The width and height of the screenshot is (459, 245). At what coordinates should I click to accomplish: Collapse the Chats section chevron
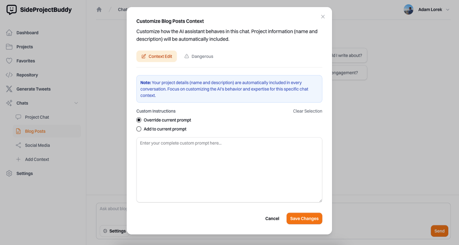[76, 103]
